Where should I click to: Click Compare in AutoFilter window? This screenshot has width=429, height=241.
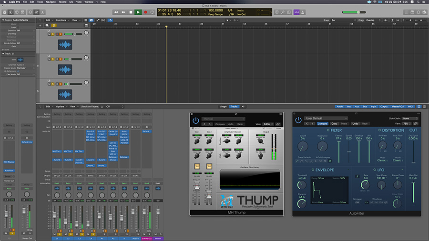323,124
